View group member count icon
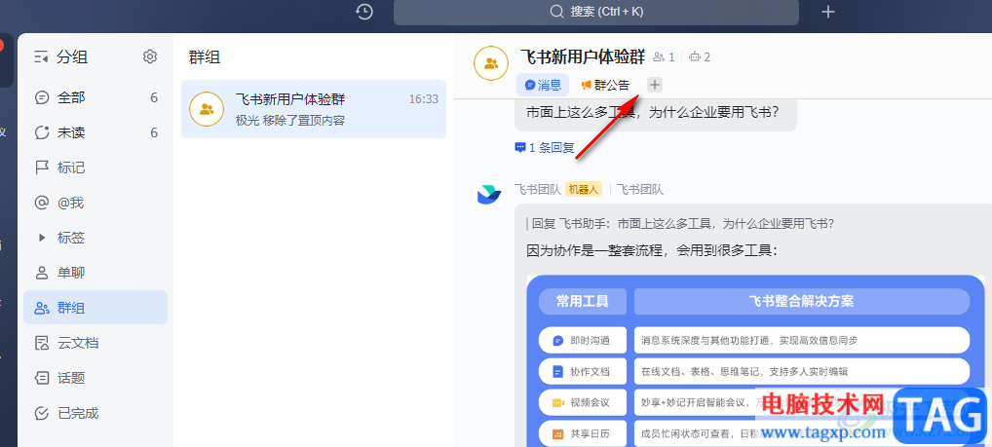Viewport: 992px width, 447px height. 659,57
